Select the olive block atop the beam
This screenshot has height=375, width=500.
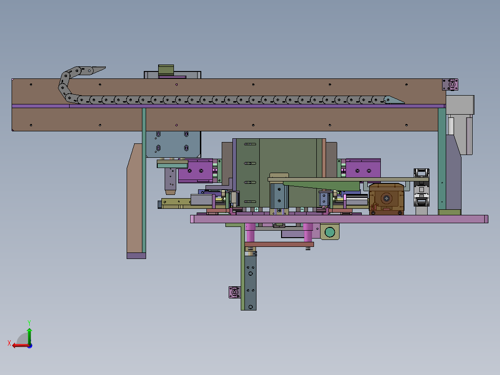tap(166, 70)
